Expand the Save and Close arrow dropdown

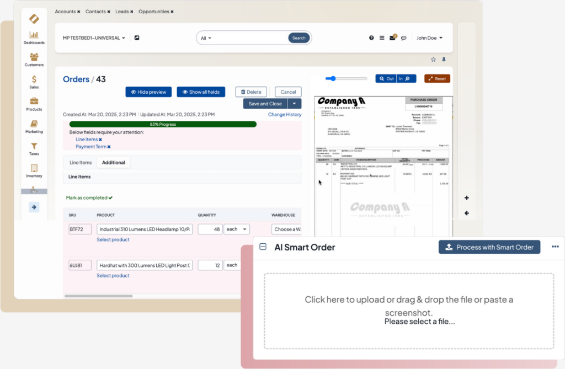pos(295,104)
